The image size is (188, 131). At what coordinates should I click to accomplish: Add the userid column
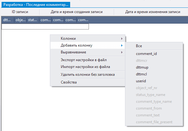click(141, 81)
